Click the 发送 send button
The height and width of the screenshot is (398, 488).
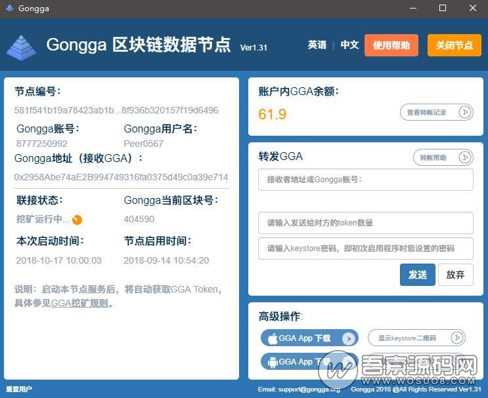[x=417, y=275]
